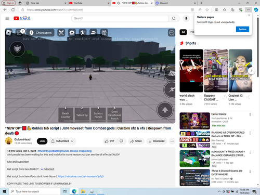
Task: Open options for NAN BOUNTY FIXED video
Action: [250, 152]
